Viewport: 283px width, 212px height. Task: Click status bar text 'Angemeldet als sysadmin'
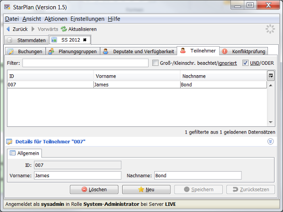pyautogui.click(x=34, y=204)
